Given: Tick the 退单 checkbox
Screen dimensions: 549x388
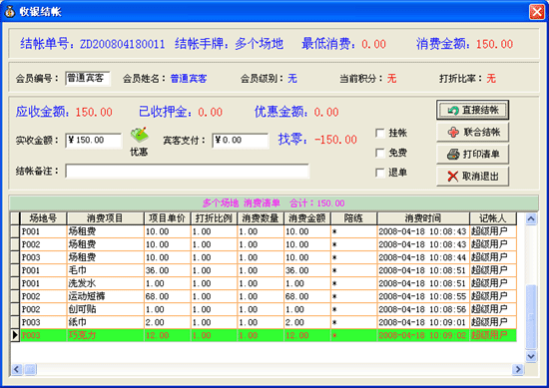Looking at the screenshot, I should pyautogui.click(x=380, y=173).
